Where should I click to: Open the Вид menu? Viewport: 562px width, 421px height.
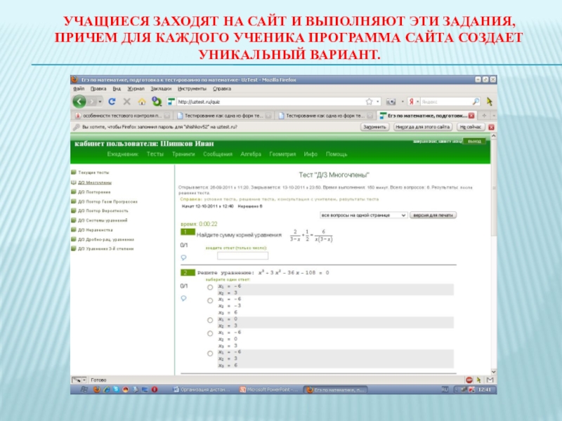pos(117,89)
